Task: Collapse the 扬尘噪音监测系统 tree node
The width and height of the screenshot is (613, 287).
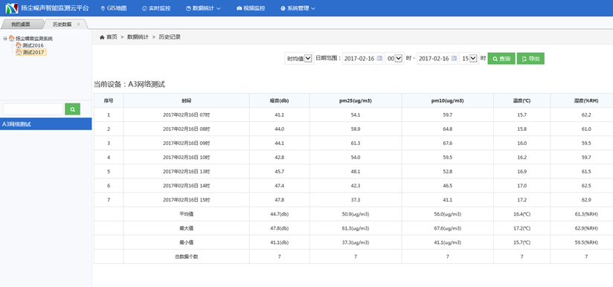Action: coord(4,38)
